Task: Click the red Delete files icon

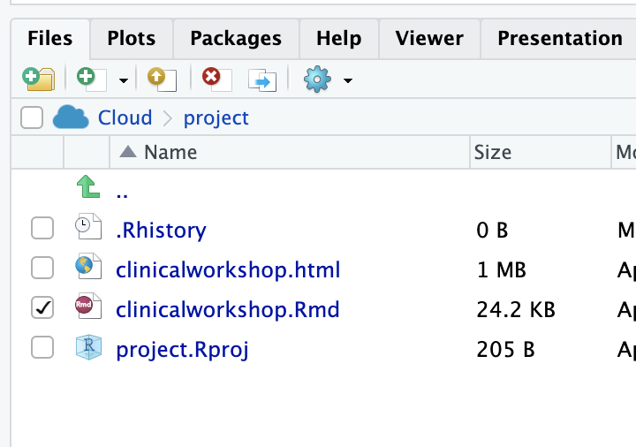Action: [217, 80]
